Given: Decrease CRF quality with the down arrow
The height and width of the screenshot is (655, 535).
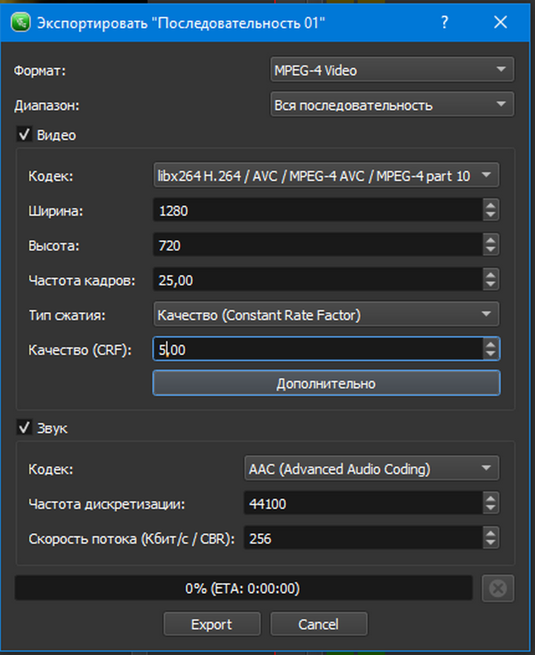Looking at the screenshot, I should 491,354.
